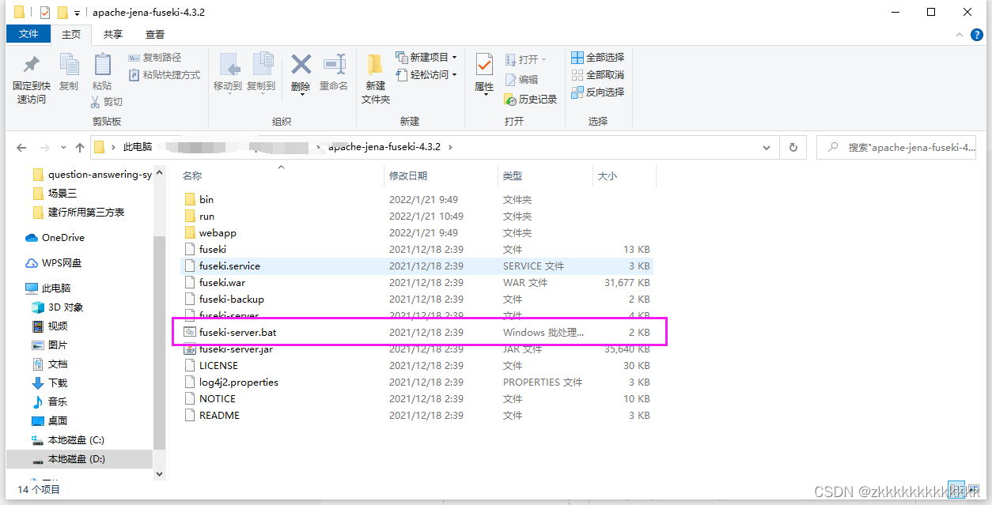Go up one folder level
This screenshot has height=505, width=992.
[79, 148]
